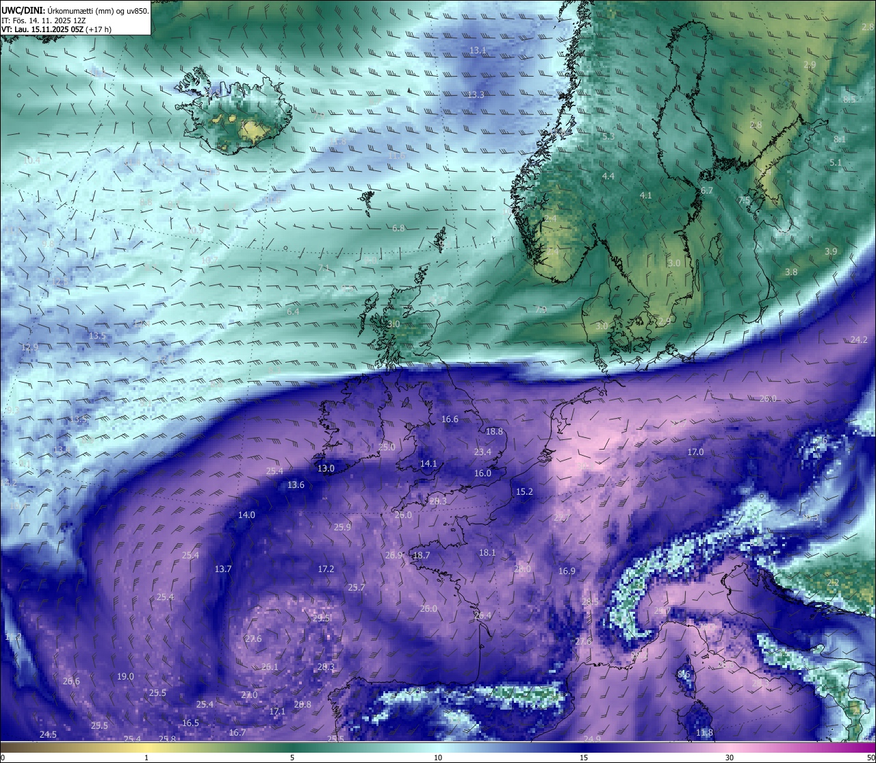Viewport: 876px width, 763px height.
Task: Click the 24.9 value on the map
Action: tap(592, 740)
